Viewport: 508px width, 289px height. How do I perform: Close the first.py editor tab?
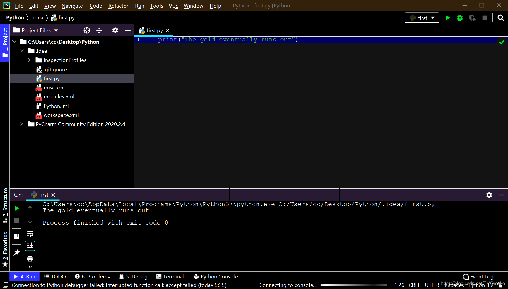(168, 30)
